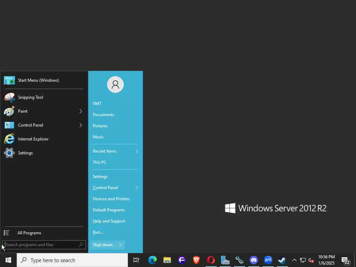Viewport: 356px width, 267px height.
Task: Open the purple F app on taskbar
Action: pos(181,260)
